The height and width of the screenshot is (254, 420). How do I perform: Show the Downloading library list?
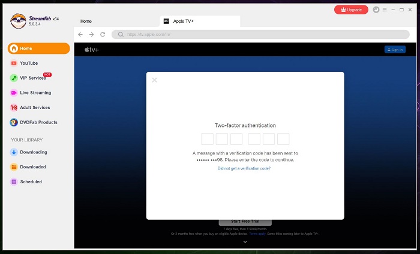point(34,152)
